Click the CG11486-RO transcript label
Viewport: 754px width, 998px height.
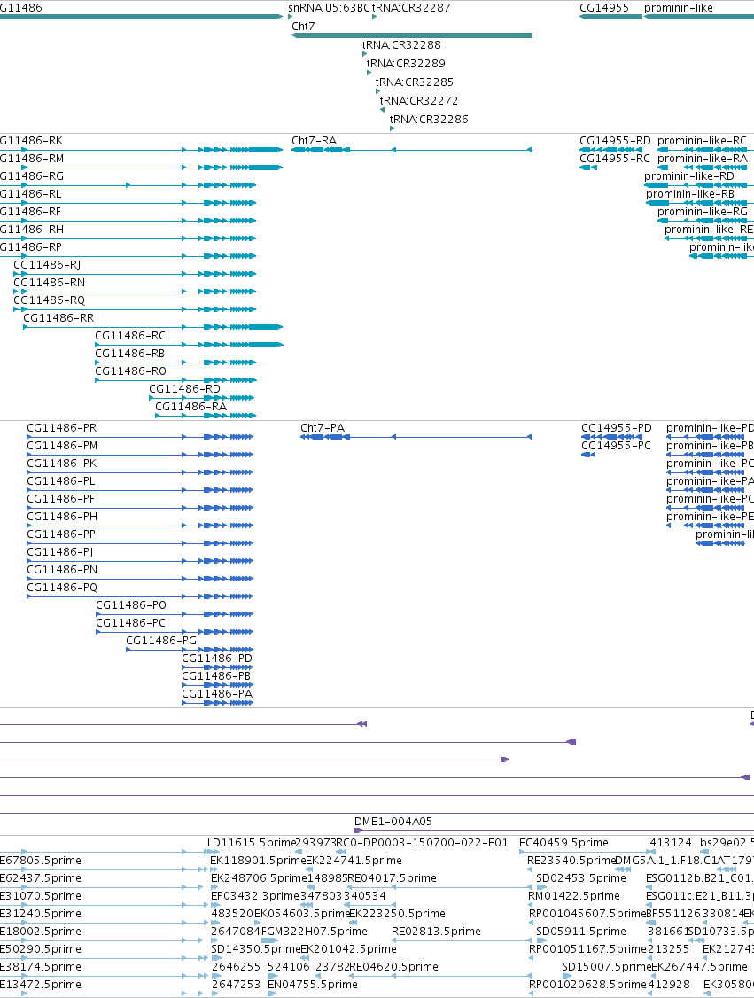(x=130, y=371)
